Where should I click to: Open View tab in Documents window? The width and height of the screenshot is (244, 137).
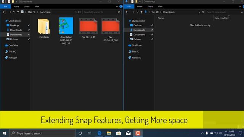click(37, 6)
